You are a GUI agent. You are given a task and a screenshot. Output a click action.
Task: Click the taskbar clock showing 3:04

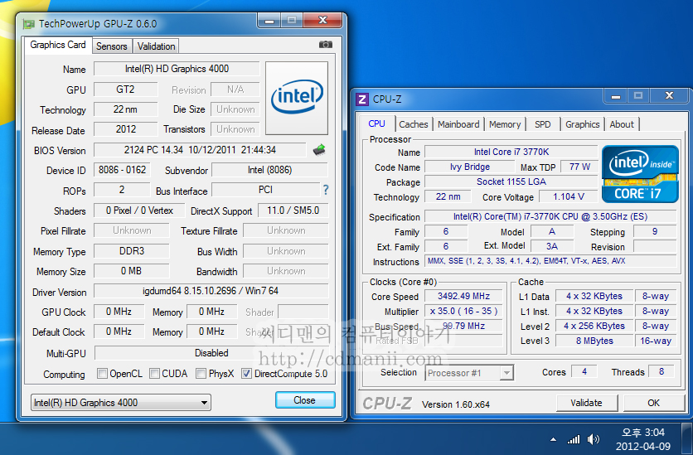(x=643, y=439)
